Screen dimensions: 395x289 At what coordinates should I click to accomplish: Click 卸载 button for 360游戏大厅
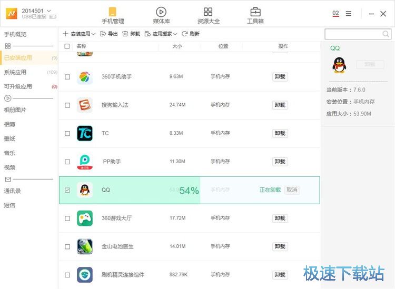pyautogui.click(x=280, y=218)
